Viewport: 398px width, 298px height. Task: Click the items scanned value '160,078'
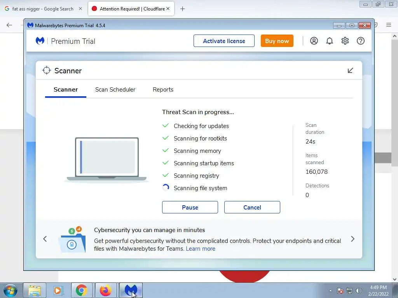tap(316, 172)
